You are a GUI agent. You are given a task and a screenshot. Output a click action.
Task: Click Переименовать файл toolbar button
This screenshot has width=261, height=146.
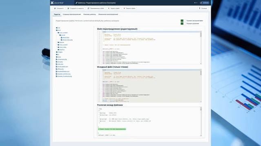point(96,8)
